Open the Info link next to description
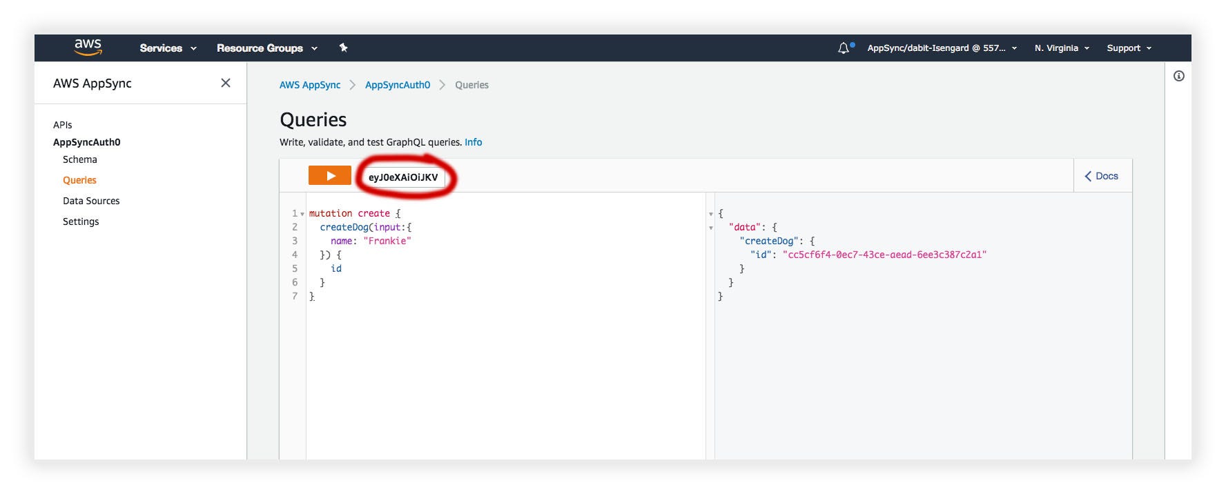This screenshot has height=494, width=1226. point(474,142)
